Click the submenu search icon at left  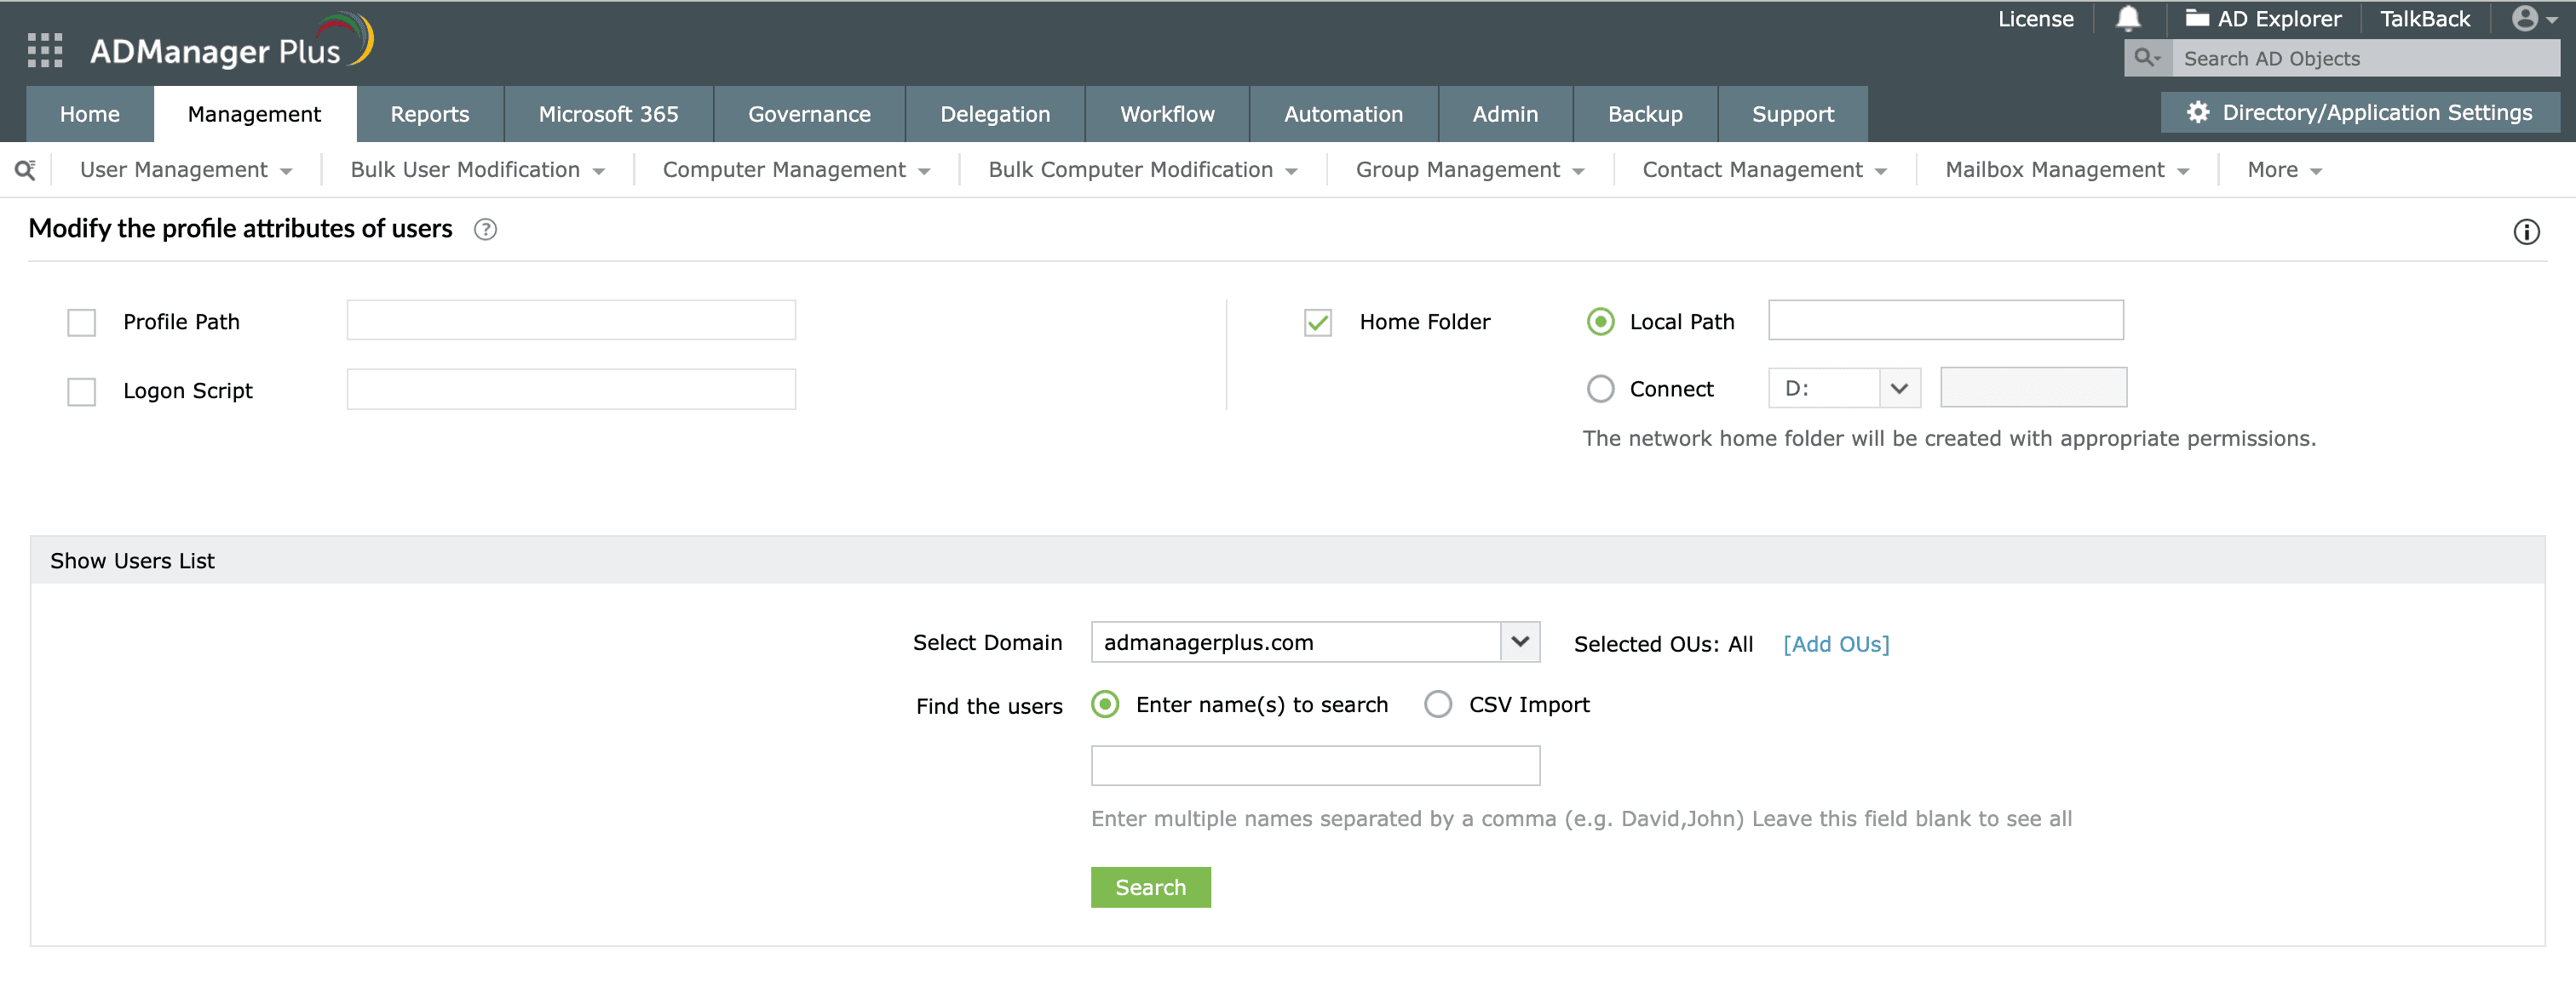(26, 170)
